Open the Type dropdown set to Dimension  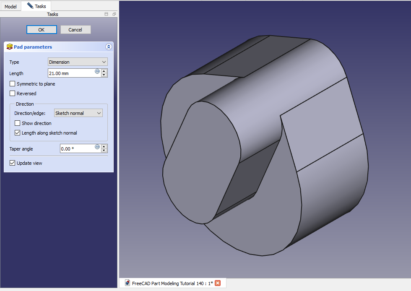(78, 62)
